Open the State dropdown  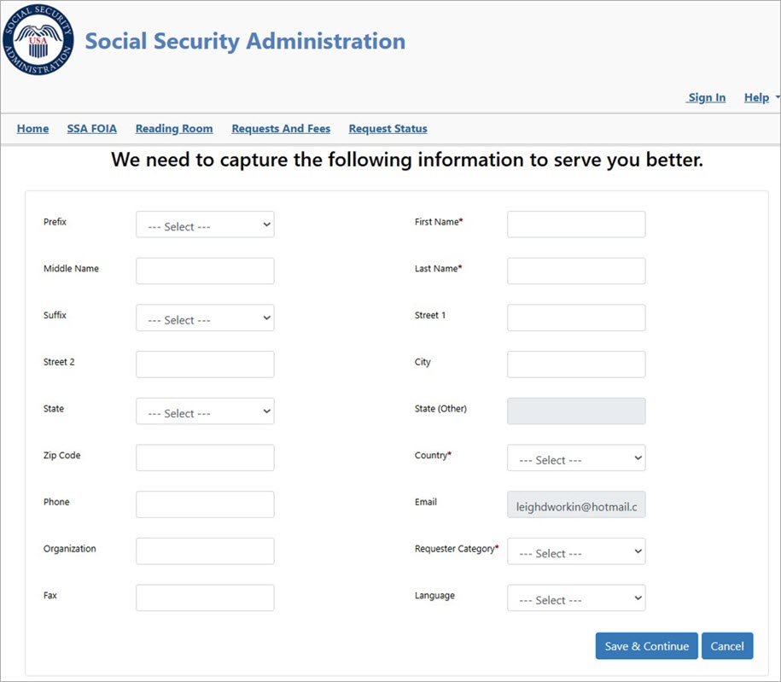point(204,411)
